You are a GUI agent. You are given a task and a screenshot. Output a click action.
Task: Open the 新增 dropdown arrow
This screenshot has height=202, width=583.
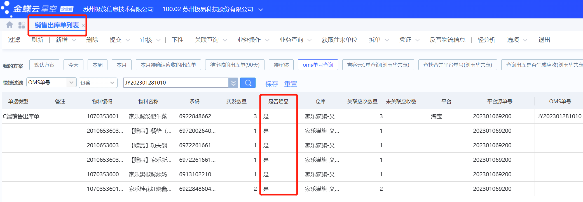(x=74, y=40)
